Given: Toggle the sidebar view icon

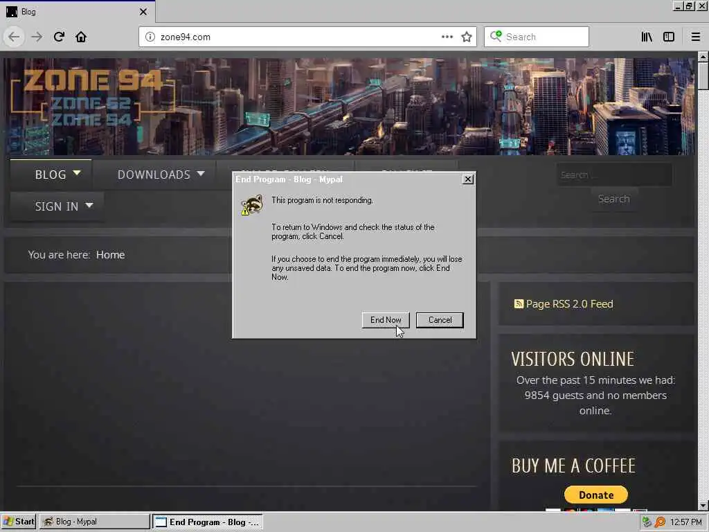Looking at the screenshot, I should tap(669, 37).
